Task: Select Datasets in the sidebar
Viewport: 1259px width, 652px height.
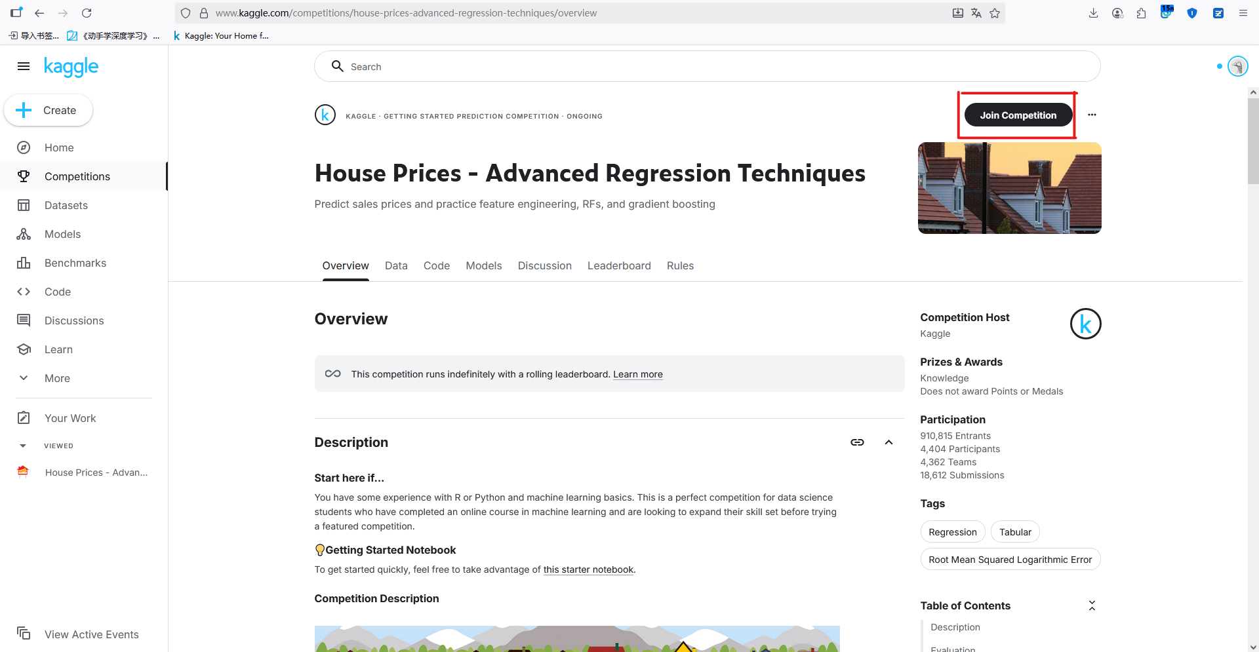Action: (x=83, y=205)
